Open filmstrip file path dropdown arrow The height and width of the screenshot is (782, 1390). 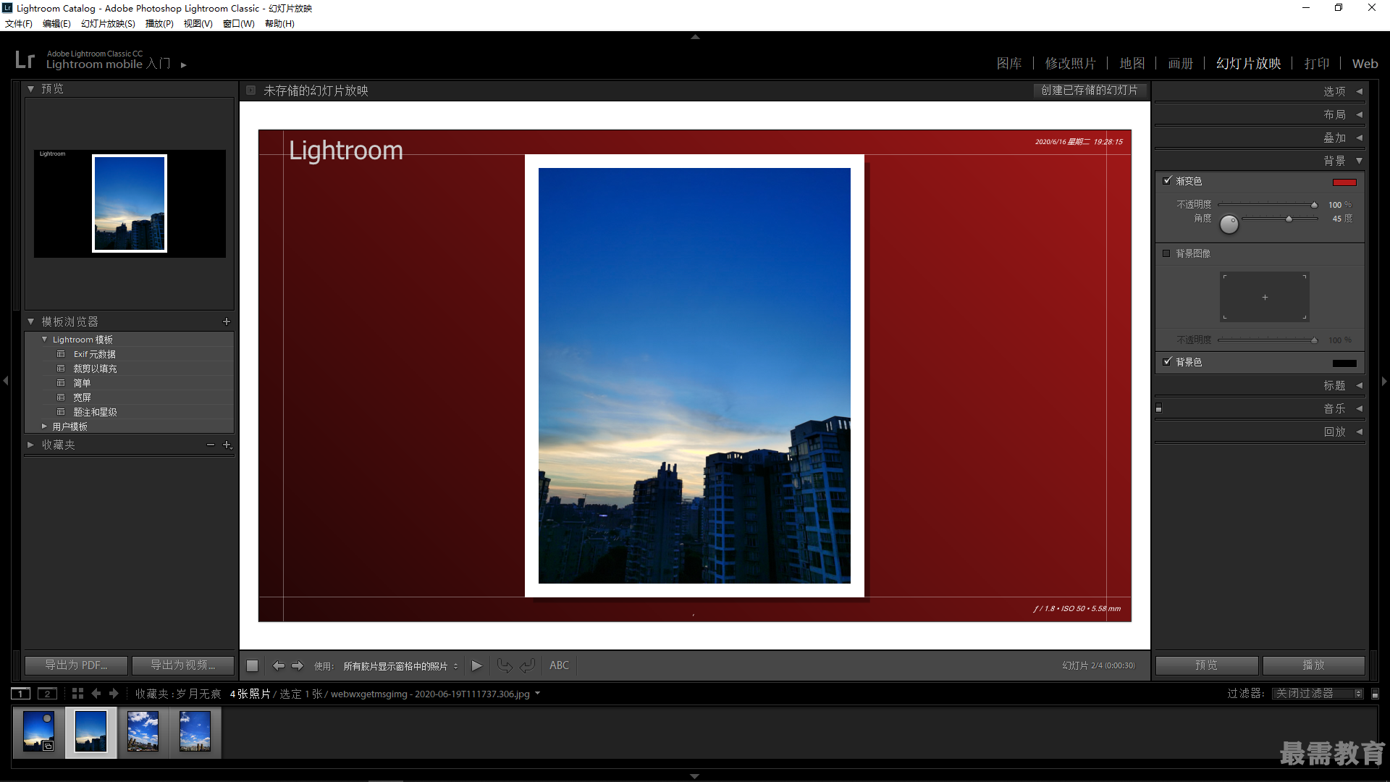537,694
